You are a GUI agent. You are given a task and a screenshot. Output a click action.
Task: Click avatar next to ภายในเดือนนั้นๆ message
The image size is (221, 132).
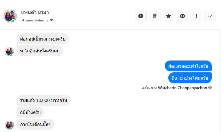tap(10, 125)
